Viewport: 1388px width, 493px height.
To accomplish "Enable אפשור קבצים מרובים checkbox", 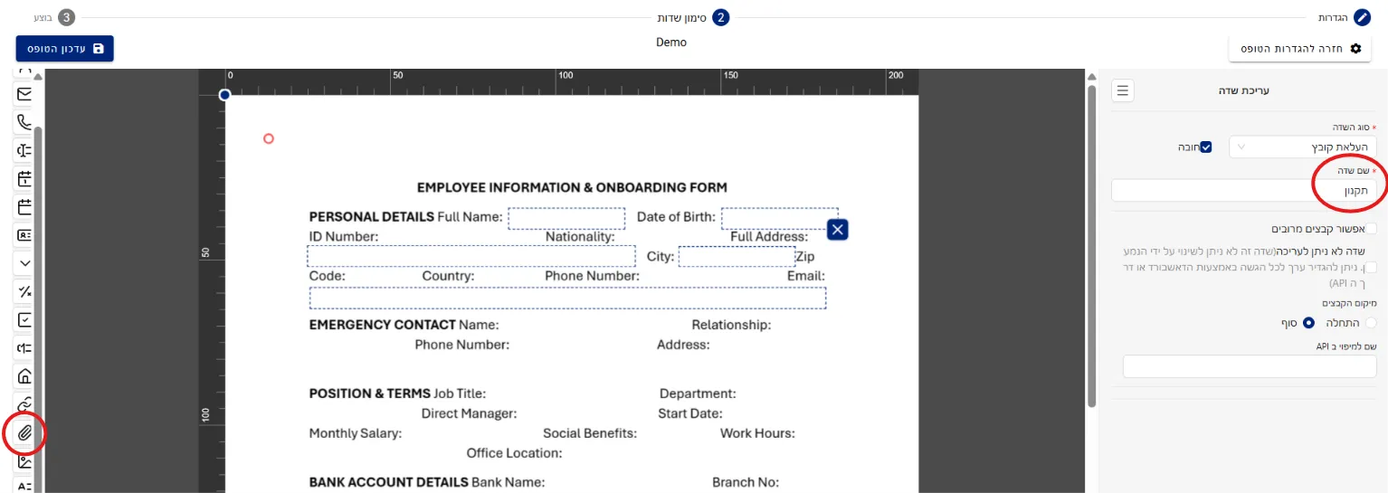I will 1372,229.
